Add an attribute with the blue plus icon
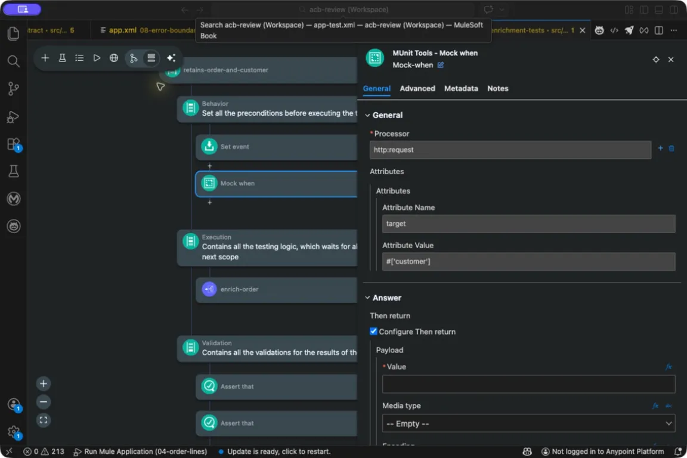This screenshot has width=687, height=458. 660,148
